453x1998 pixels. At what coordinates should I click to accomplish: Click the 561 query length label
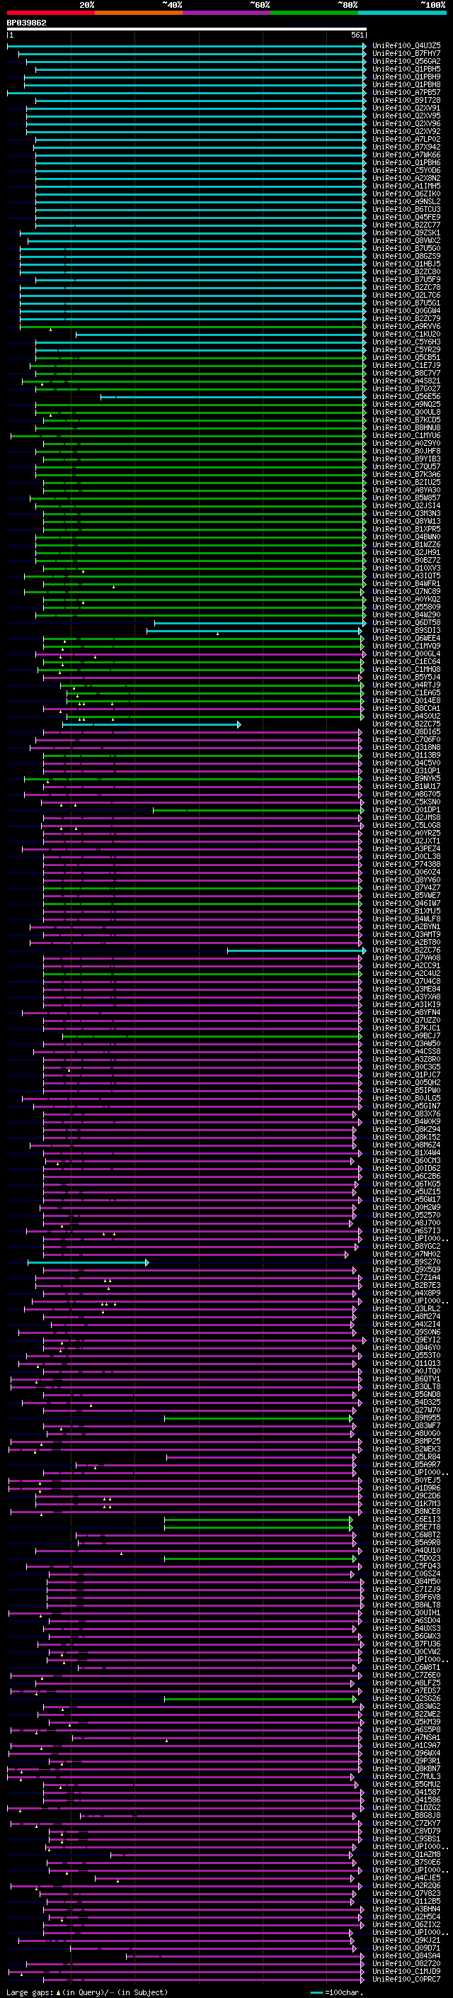[357, 35]
